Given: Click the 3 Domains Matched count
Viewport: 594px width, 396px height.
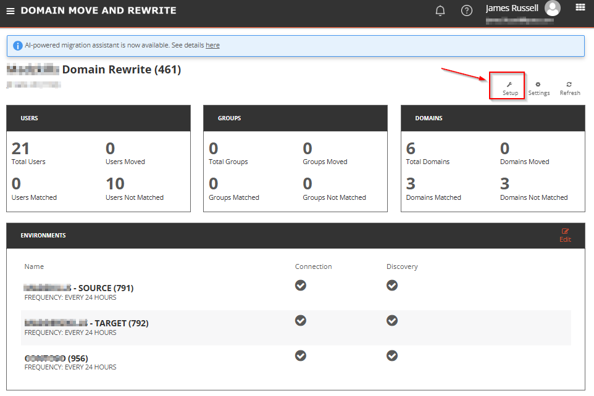Looking at the screenshot, I should pos(411,184).
